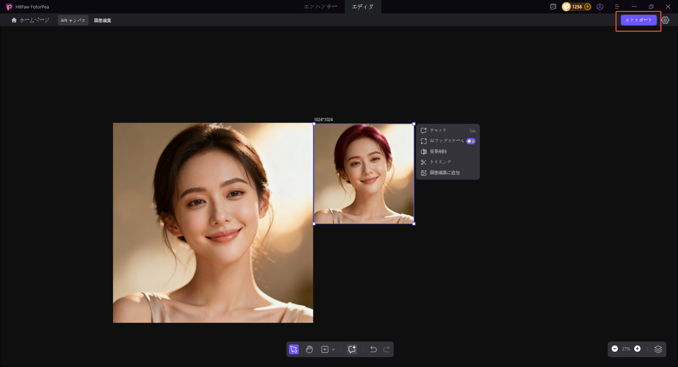Select the large brown-haired portrait image

[x=213, y=223]
